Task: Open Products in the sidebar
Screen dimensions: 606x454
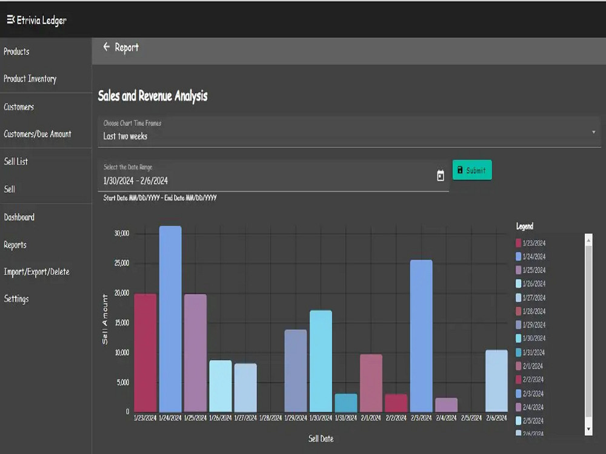Action: click(x=16, y=51)
